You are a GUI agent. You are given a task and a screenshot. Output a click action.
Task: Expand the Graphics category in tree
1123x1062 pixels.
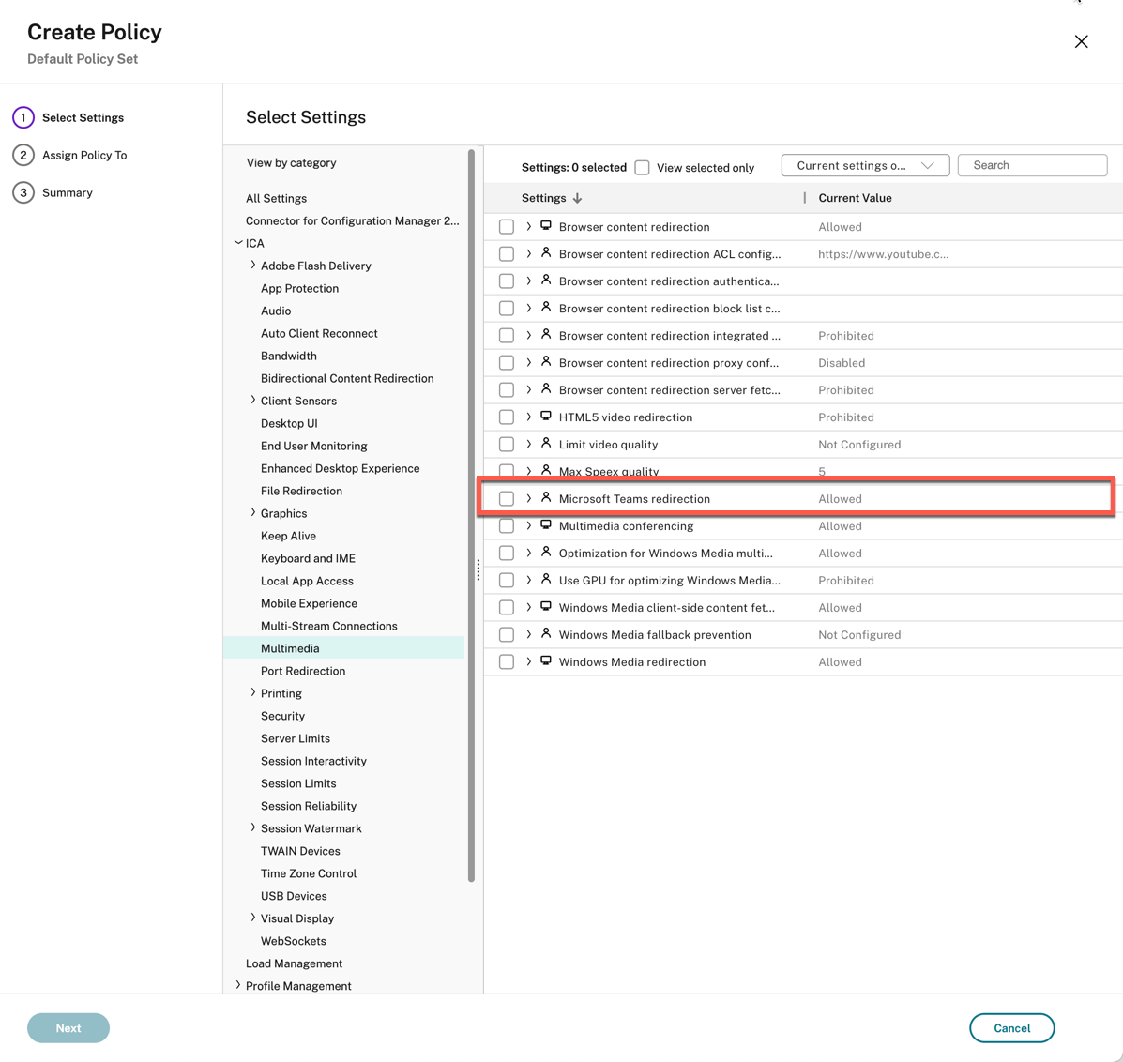coord(253,513)
